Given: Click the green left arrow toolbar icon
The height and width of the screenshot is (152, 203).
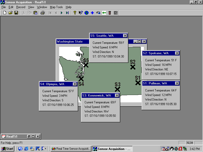Looking at the screenshot, I should 104,13.
